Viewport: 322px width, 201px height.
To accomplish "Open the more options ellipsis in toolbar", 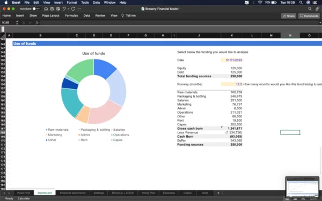I will (79, 9).
